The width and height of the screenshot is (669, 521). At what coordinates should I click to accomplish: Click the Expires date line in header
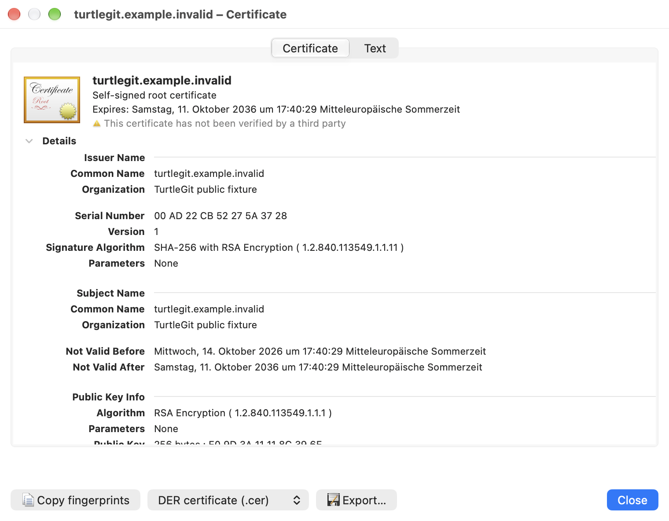pos(276,109)
